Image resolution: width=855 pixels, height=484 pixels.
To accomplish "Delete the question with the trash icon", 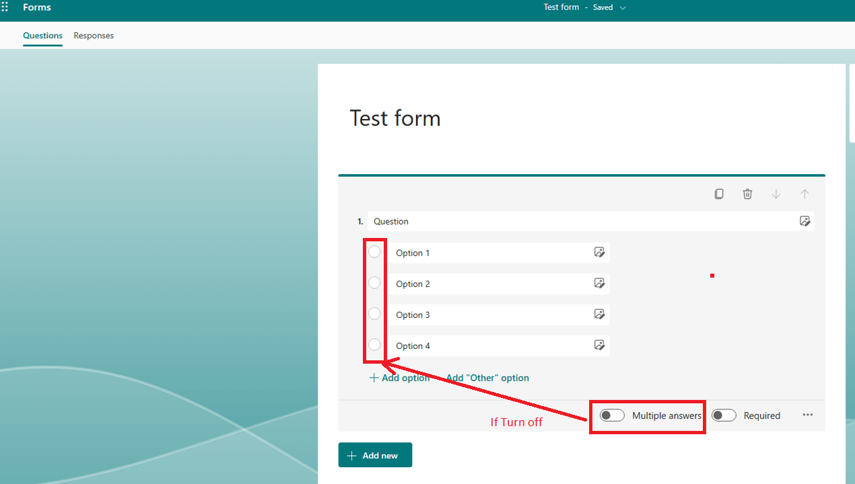I will pos(747,194).
